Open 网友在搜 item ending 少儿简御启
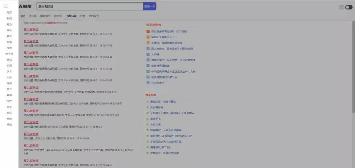This screenshot has height=168, width=355. (172, 113)
